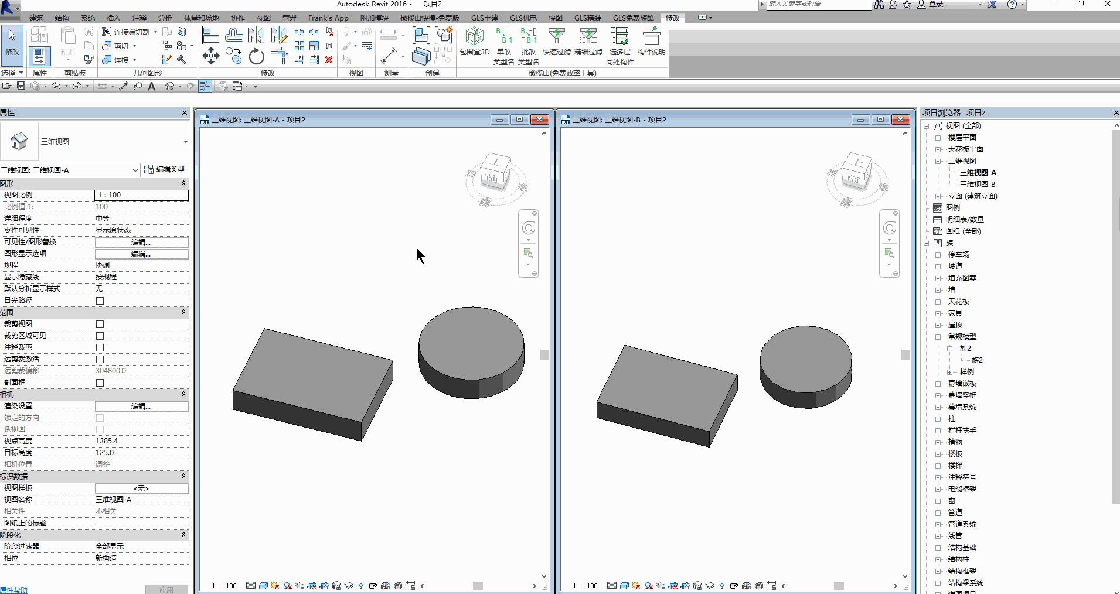The height and width of the screenshot is (594, 1120).
Task: Collapse the 常规模型 family node
Action: [938, 337]
